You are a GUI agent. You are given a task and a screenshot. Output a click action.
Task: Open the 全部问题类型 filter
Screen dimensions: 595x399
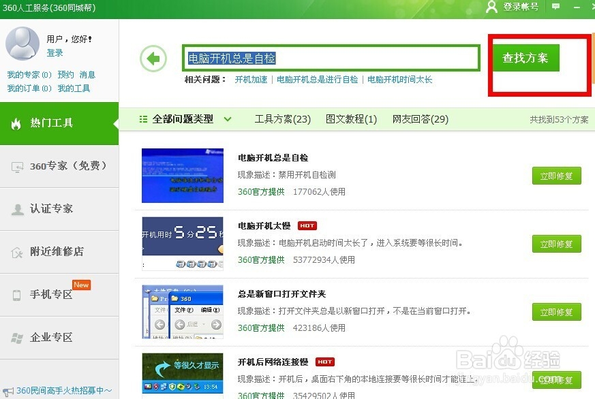(183, 119)
